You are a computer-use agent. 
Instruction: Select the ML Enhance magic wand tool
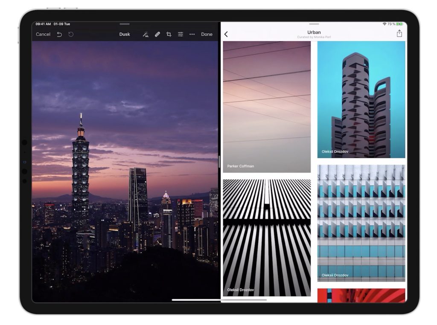coord(145,35)
